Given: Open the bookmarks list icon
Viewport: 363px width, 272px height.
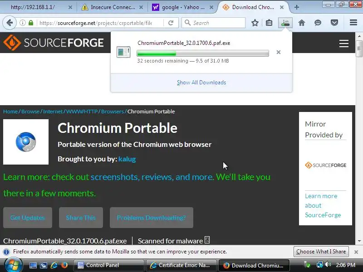Looking at the screenshot, I should pos(269,23).
